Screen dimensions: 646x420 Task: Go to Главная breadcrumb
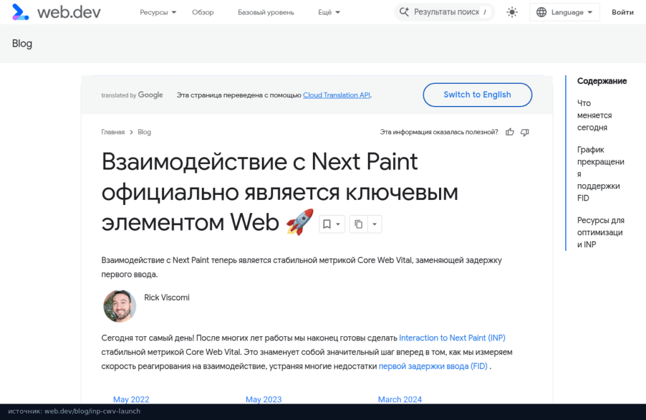tap(113, 132)
